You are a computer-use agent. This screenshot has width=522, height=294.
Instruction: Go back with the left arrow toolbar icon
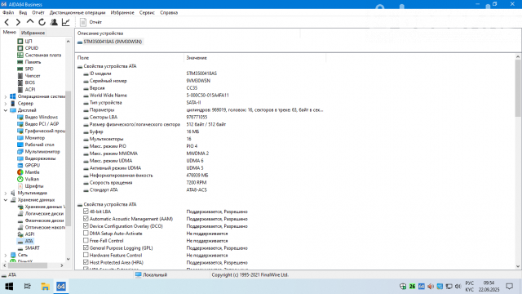7,22
